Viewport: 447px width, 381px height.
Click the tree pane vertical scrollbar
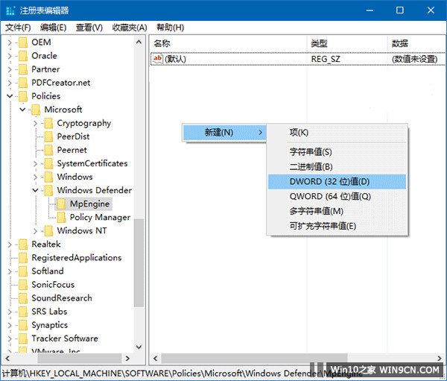point(139,261)
